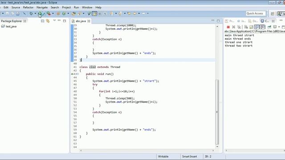
Task: Open the Edit menu
Action: [6, 8]
